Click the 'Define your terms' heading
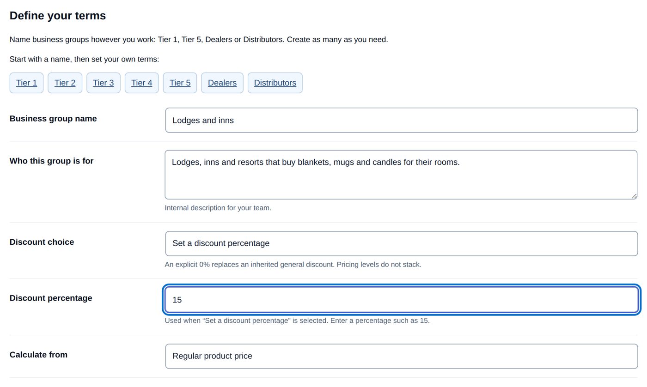Viewport: 647px width, 387px height. [x=58, y=16]
